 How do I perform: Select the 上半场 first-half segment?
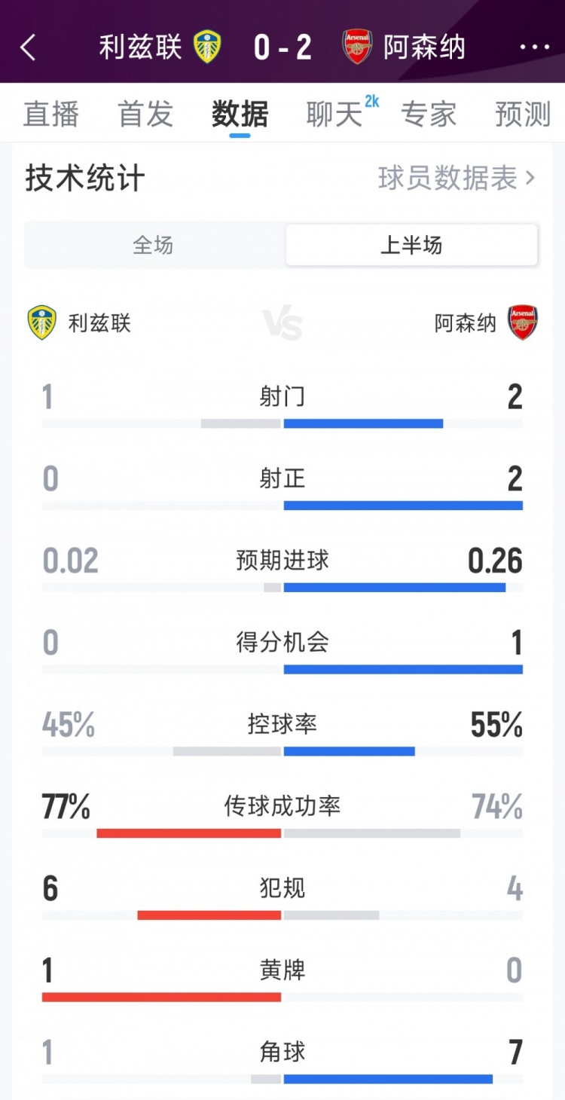(411, 245)
